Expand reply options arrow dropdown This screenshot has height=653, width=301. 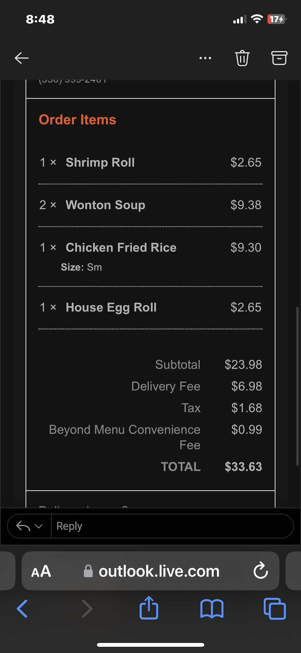29,526
